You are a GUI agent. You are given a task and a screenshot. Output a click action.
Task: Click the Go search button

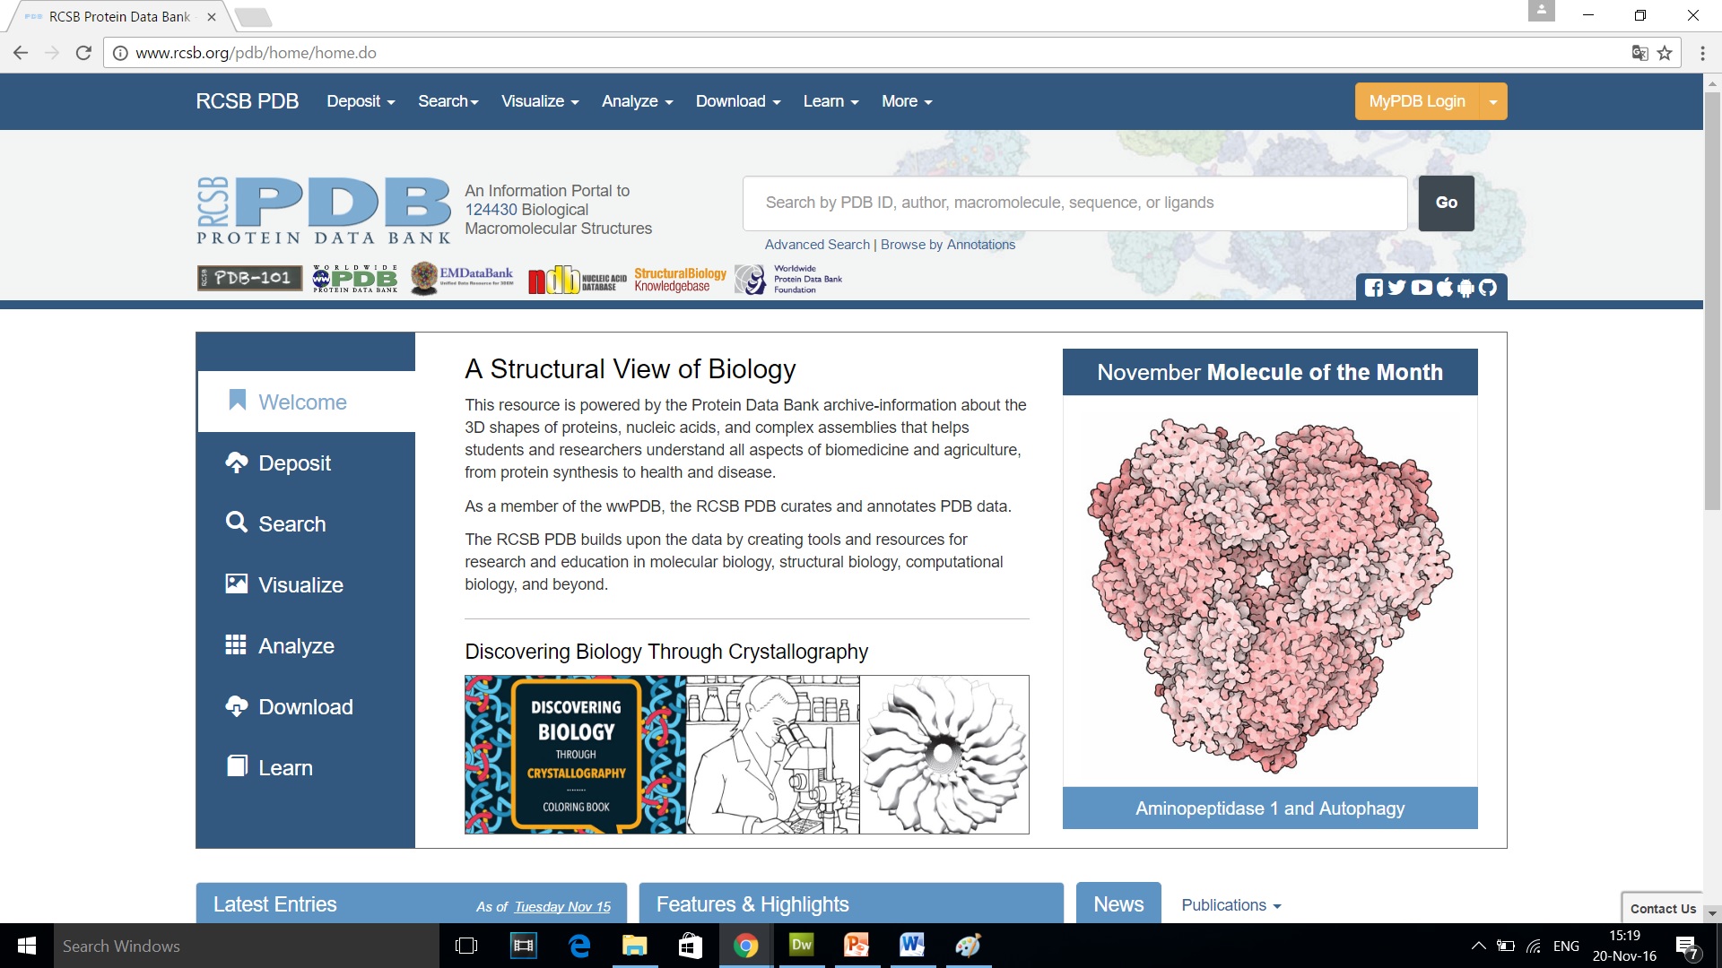(x=1446, y=203)
